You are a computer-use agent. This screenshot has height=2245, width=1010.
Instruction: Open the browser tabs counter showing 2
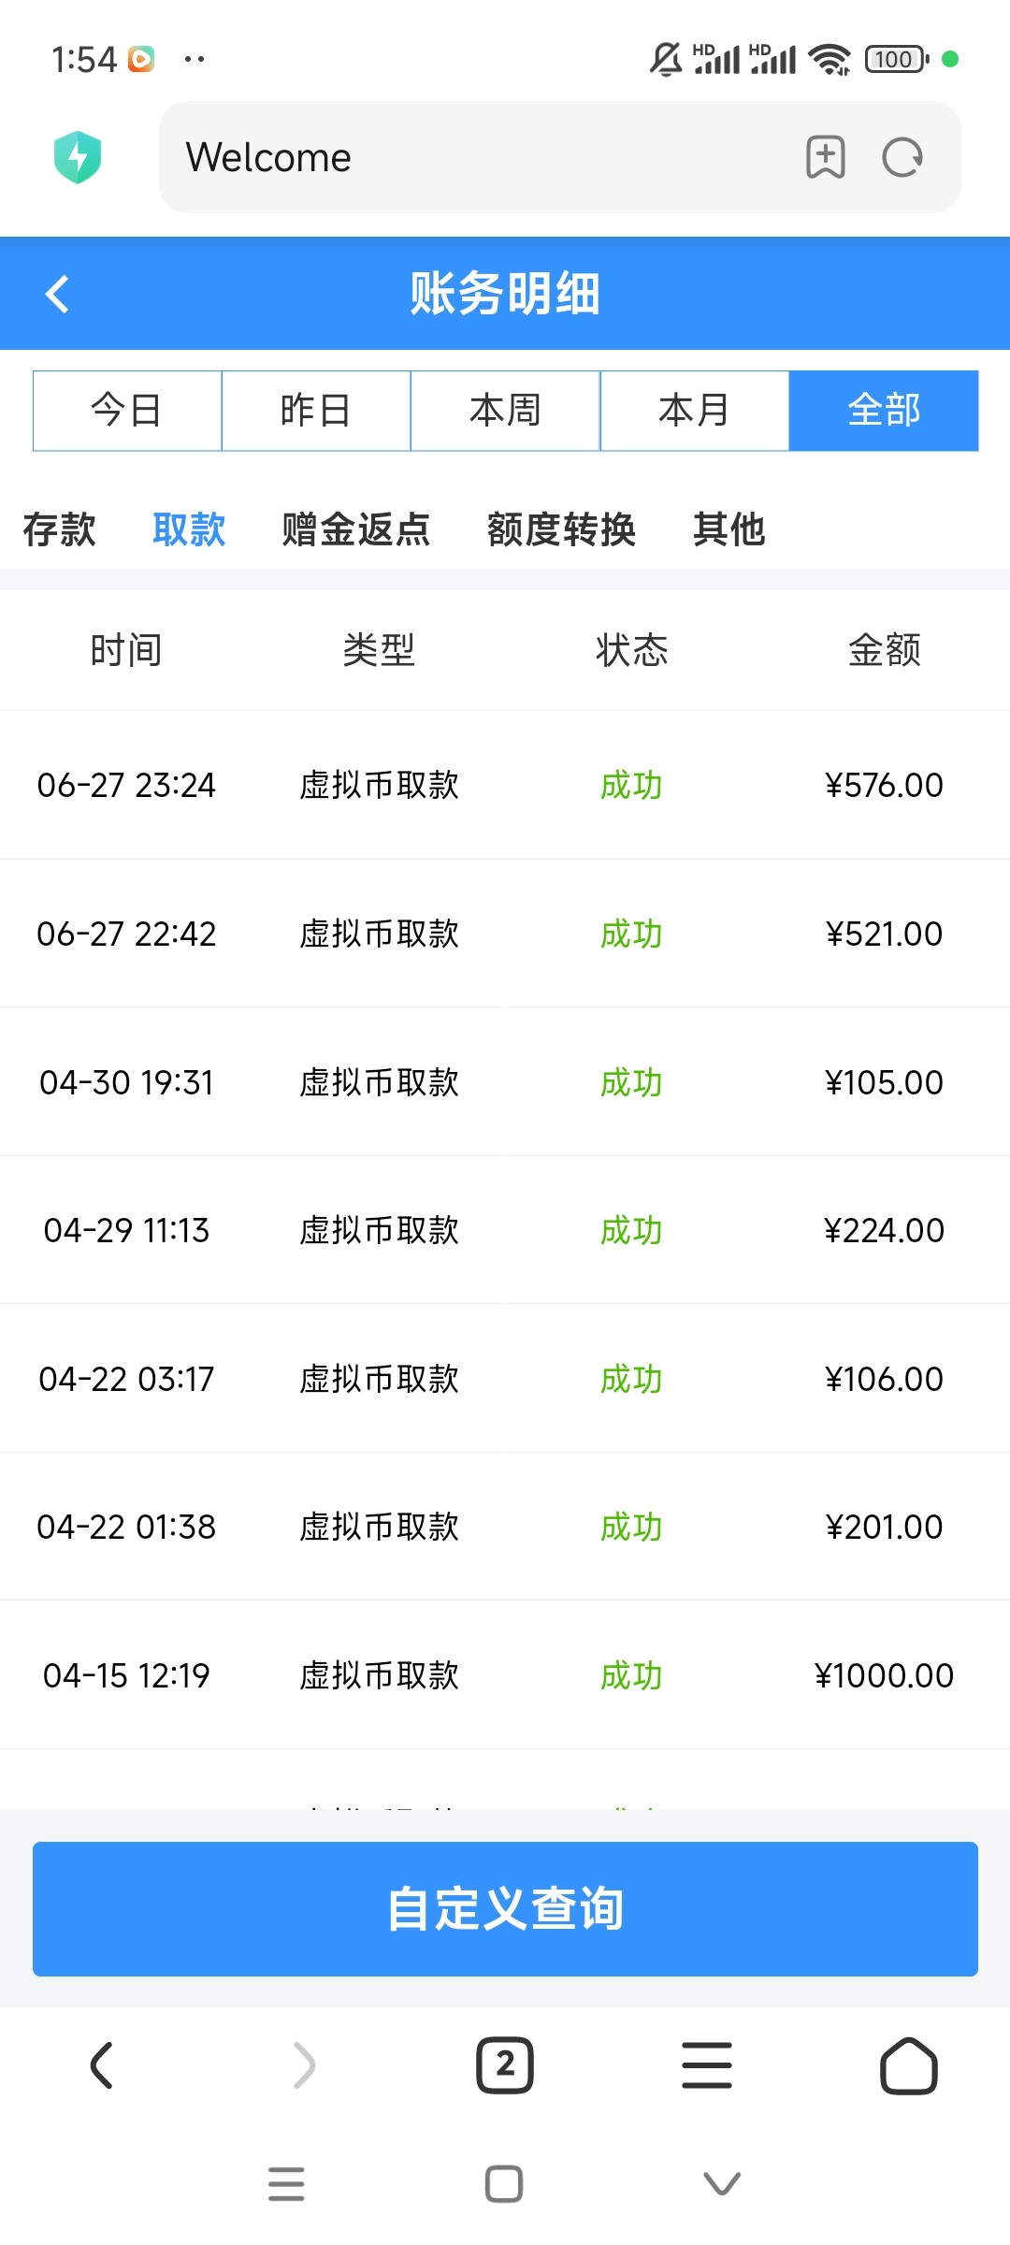coord(505,2064)
